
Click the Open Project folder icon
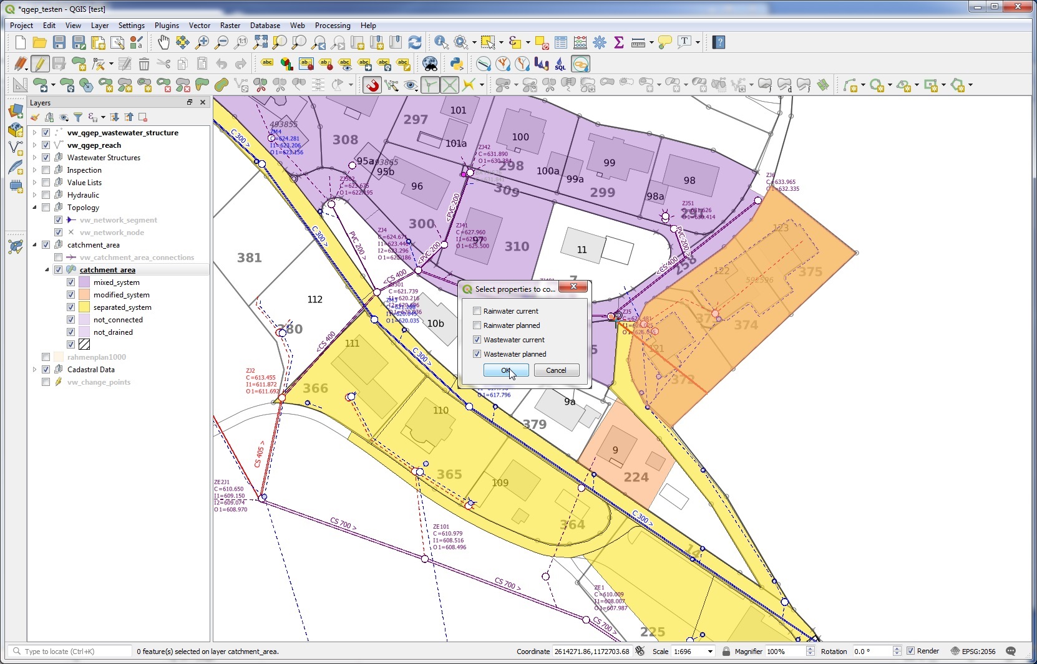40,42
